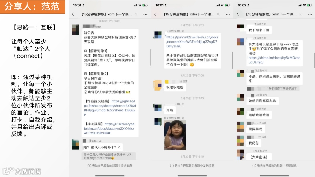Tap avatar beside 权限权限哈 message
This screenshot has width=315, height=177.
(x=157, y=85)
